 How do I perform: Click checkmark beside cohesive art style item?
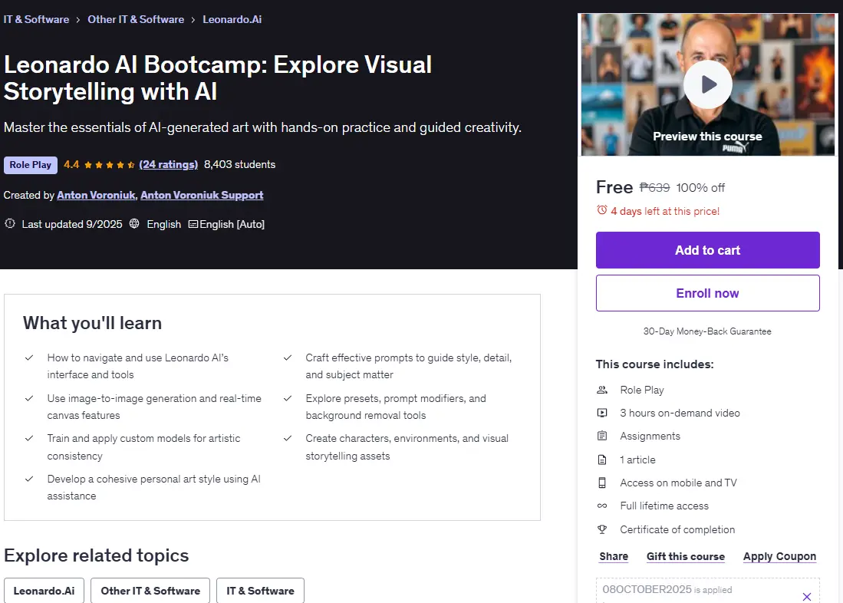(x=30, y=479)
